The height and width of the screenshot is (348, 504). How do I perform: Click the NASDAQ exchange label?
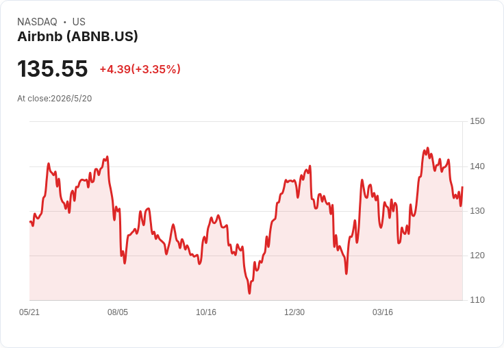coord(37,22)
